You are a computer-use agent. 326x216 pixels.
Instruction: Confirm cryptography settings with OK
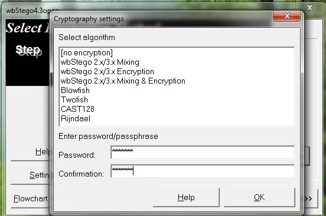259,198
